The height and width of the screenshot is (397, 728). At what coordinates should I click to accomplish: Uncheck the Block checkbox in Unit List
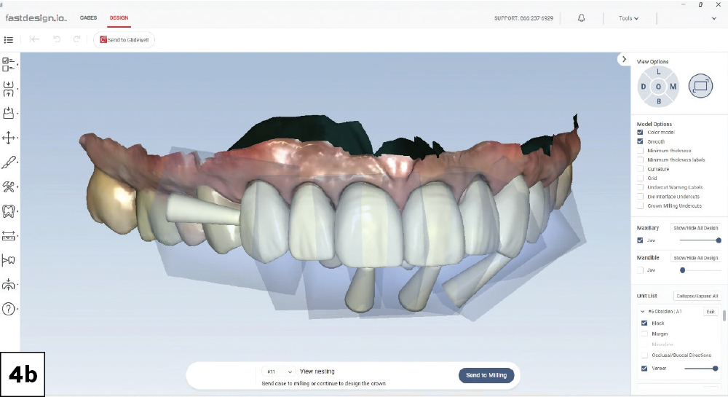click(644, 323)
